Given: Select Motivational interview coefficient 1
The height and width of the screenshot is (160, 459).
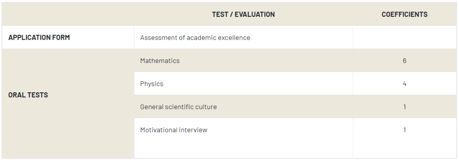Looking at the screenshot, I should coord(405,130).
